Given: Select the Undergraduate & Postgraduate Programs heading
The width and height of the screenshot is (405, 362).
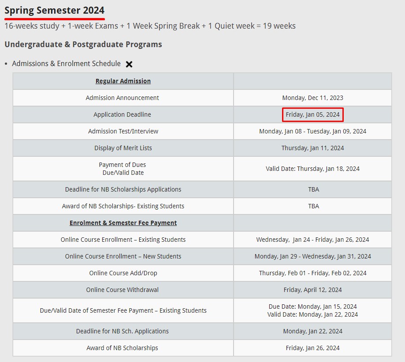Looking at the screenshot, I should [x=83, y=44].
